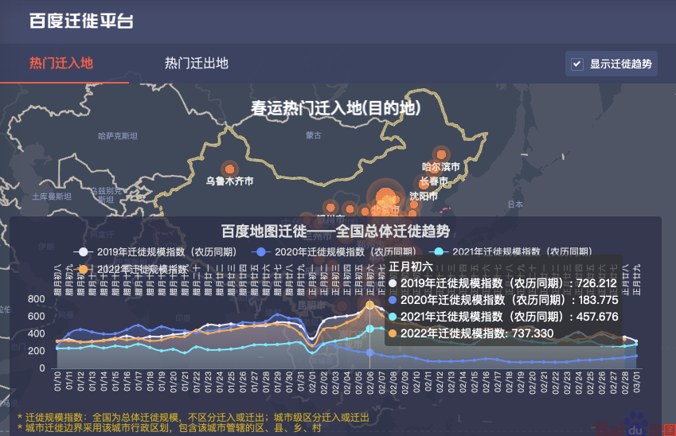
Task: Click the 沈阳市 city label
Action: (x=424, y=197)
